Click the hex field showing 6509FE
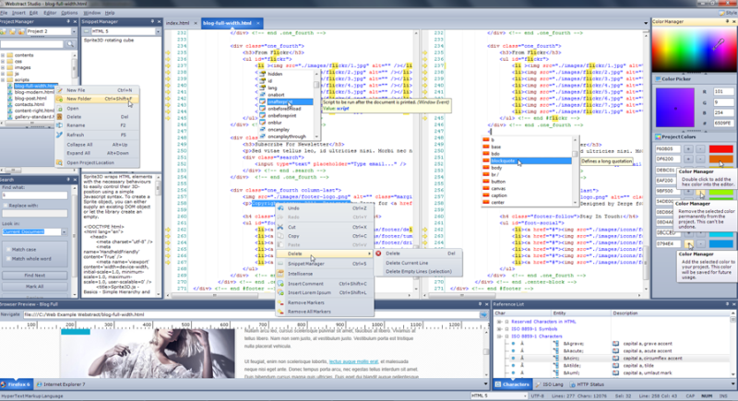The image size is (738, 401). tap(723, 124)
